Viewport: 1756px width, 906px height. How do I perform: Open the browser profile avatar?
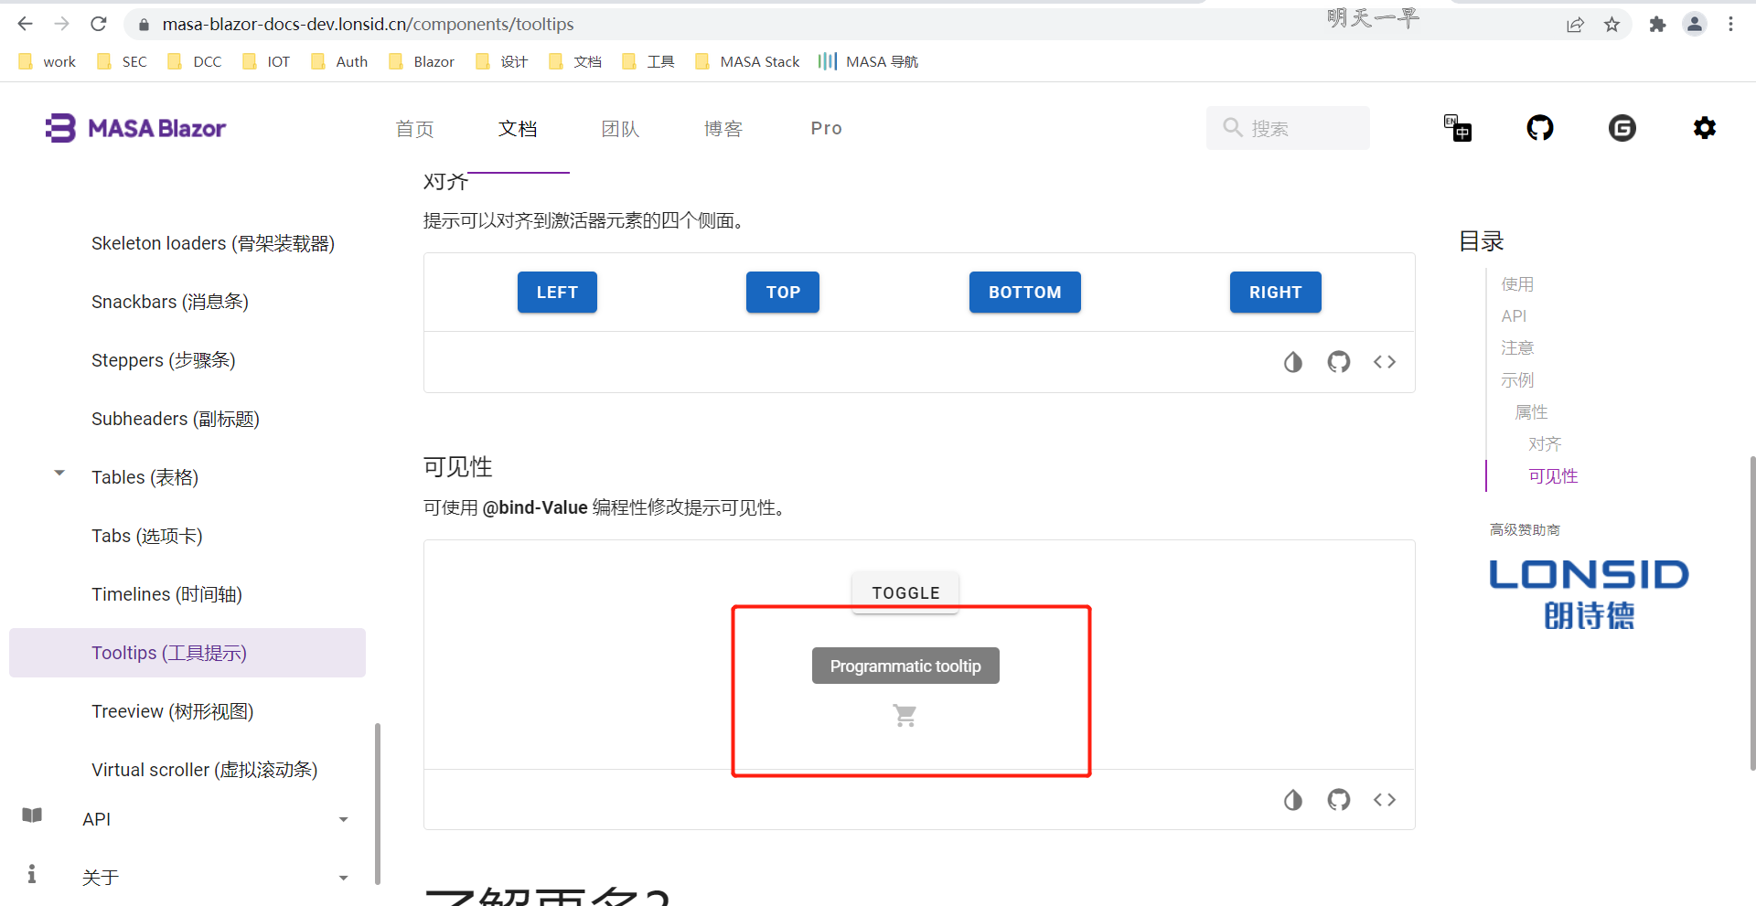pyautogui.click(x=1695, y=25)
